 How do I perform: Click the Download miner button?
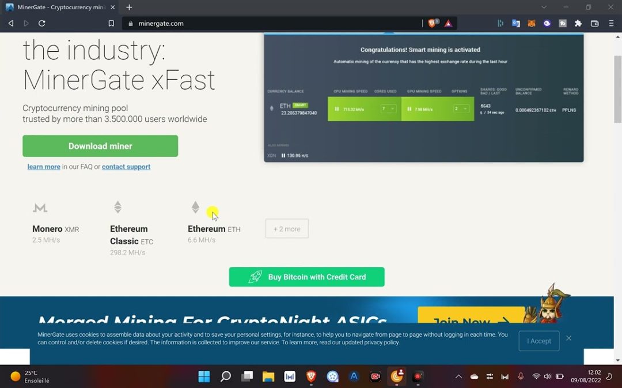100,146
